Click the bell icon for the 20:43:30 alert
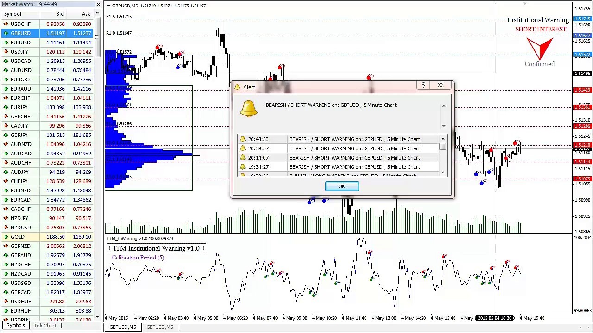Viewport: 593px width, 333px height. coord(243,139)
